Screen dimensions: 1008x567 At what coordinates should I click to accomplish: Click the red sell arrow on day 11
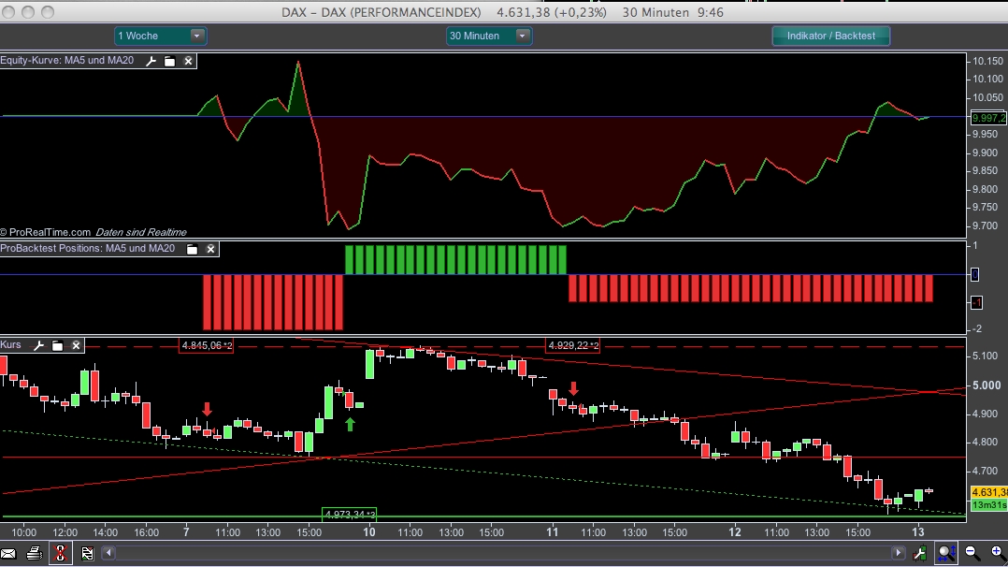(574, 388)
